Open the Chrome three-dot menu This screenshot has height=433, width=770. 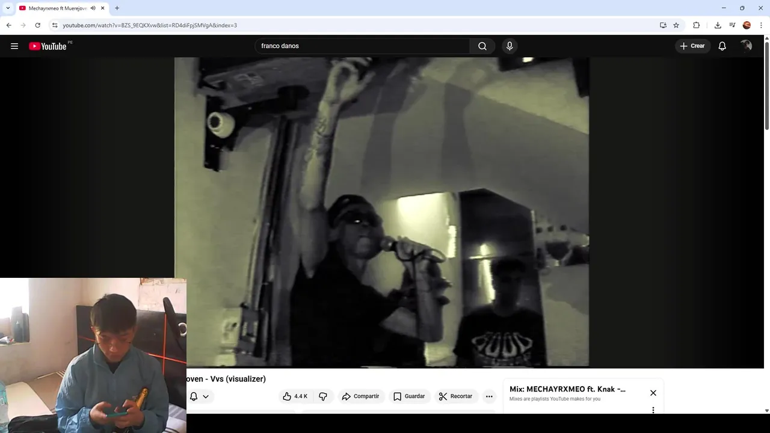[x=761, y=25]
